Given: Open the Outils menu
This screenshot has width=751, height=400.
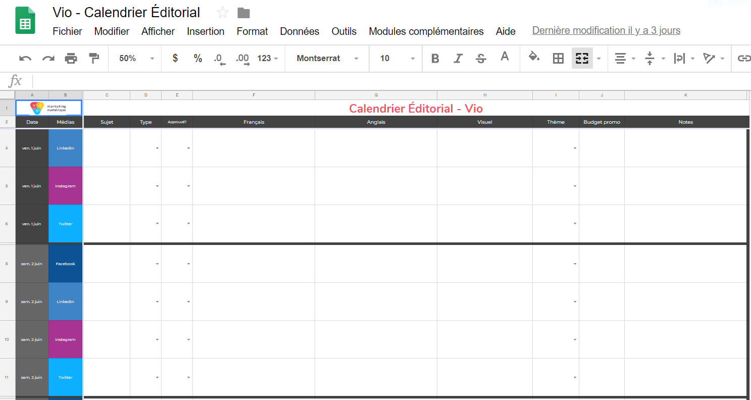Looking at the screenshot, I should tap(344, 31).
